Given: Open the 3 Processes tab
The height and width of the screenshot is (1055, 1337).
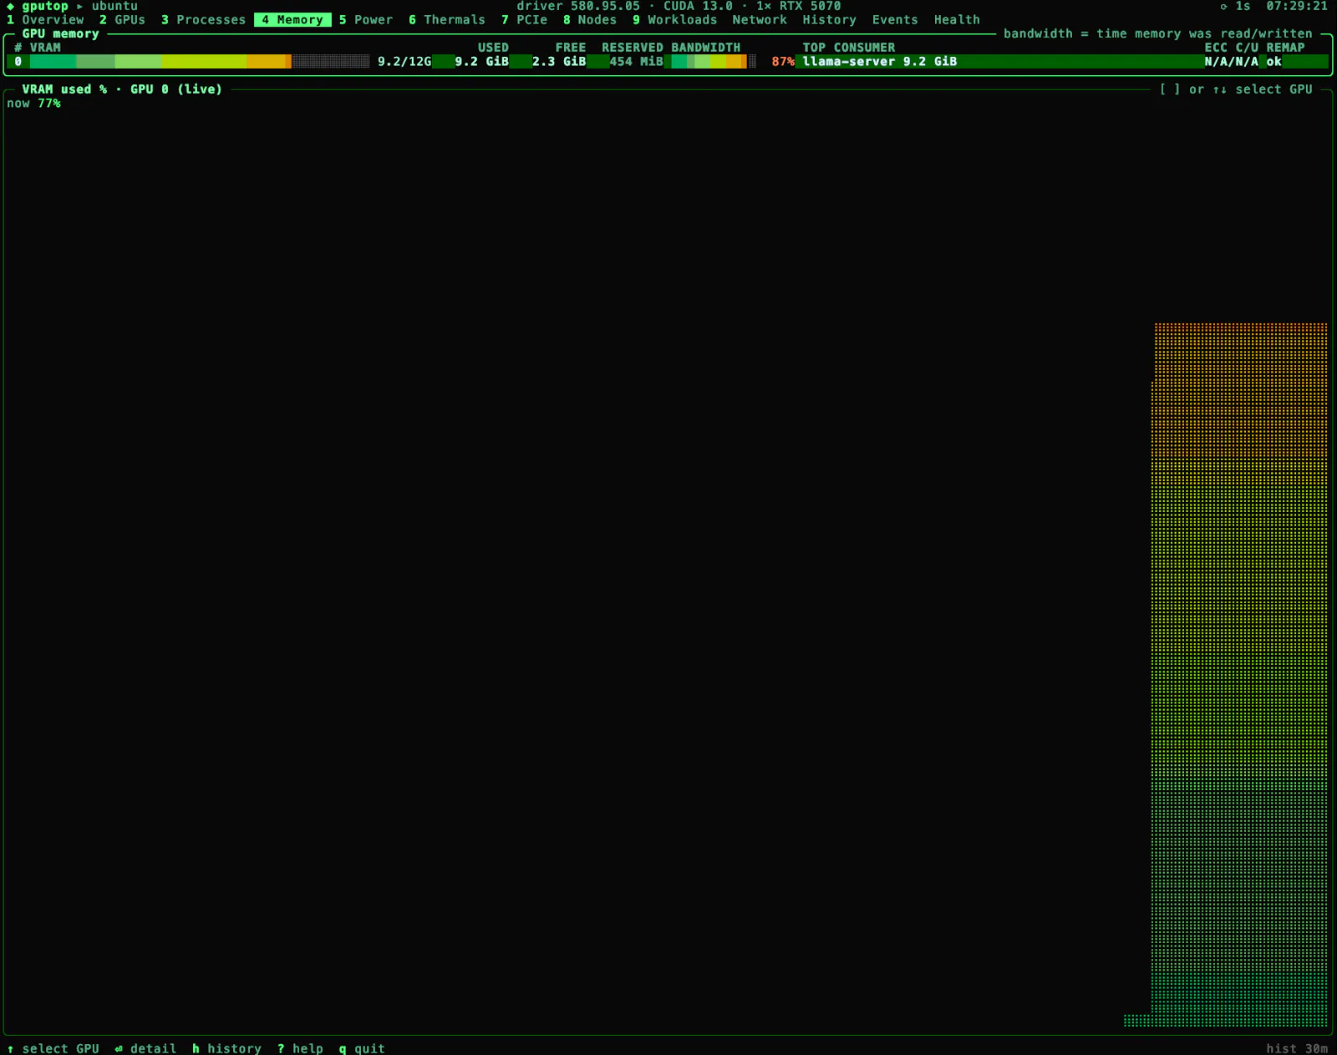Looking at the screenshot, I should [x=203, y=19].
